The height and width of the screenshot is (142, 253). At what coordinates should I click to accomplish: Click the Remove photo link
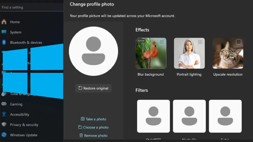coord(96,135)
